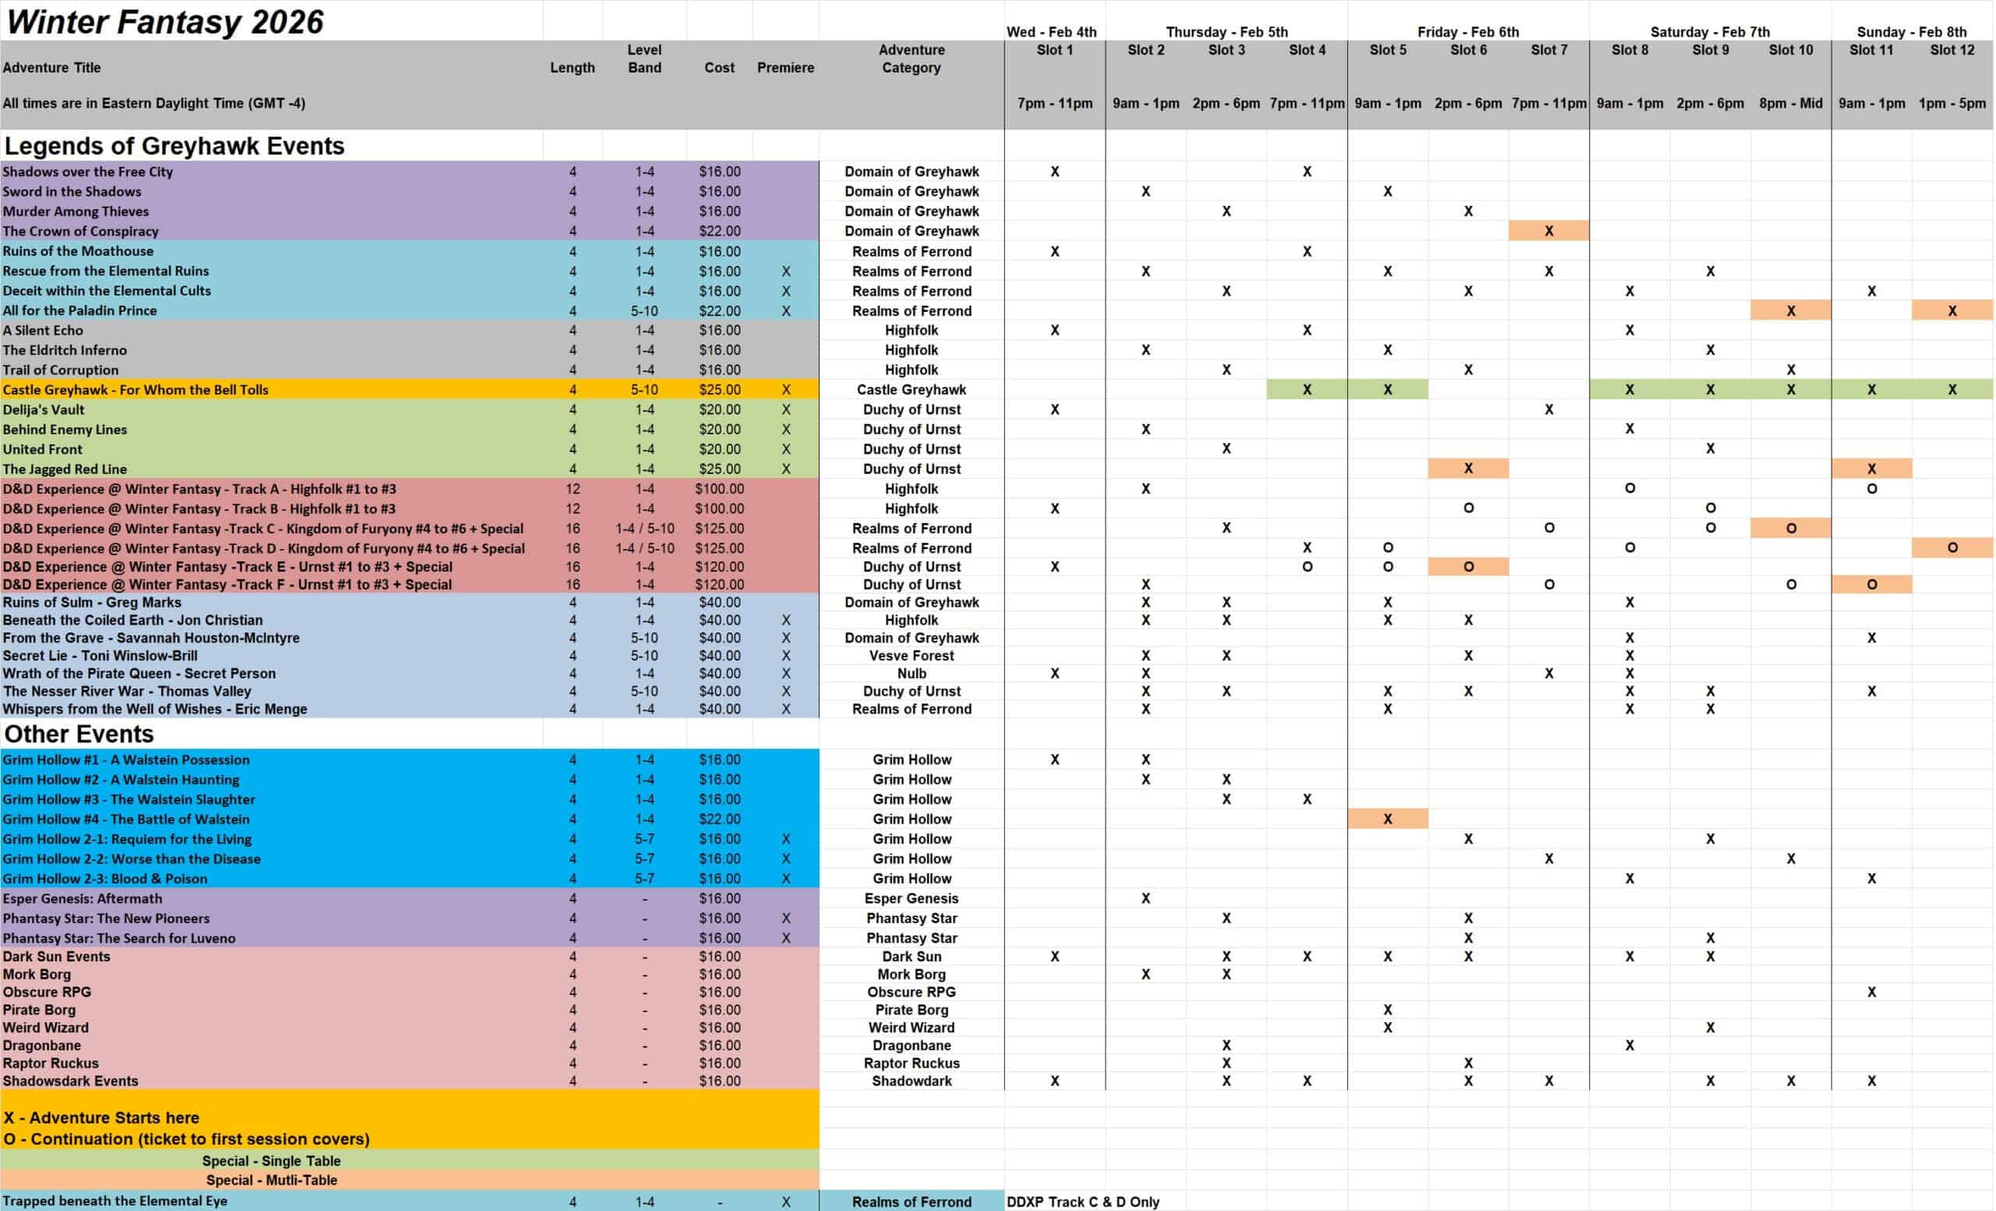Click the Winter Fantasy 2026 title

165,22
